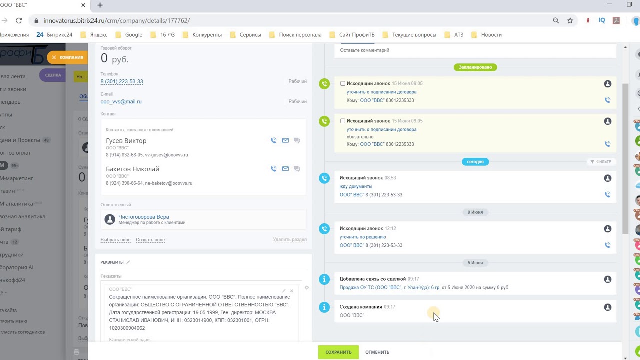Open contact Гусев Виктор
The width and height of the screenshot is (640, 360).
point(126,141)
